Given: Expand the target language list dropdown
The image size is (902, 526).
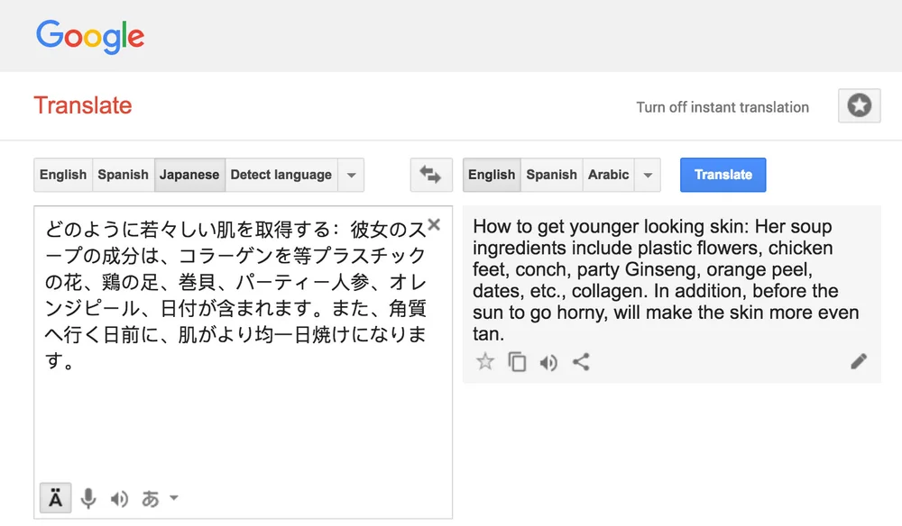Looking at the screenshot, I should (648, 175).
